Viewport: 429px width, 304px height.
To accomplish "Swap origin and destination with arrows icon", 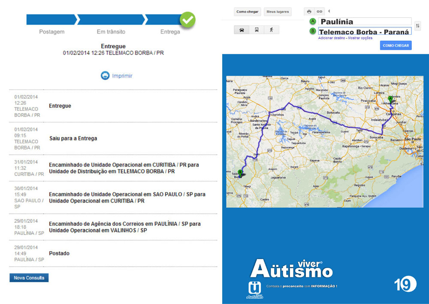I will click(417, 26).
